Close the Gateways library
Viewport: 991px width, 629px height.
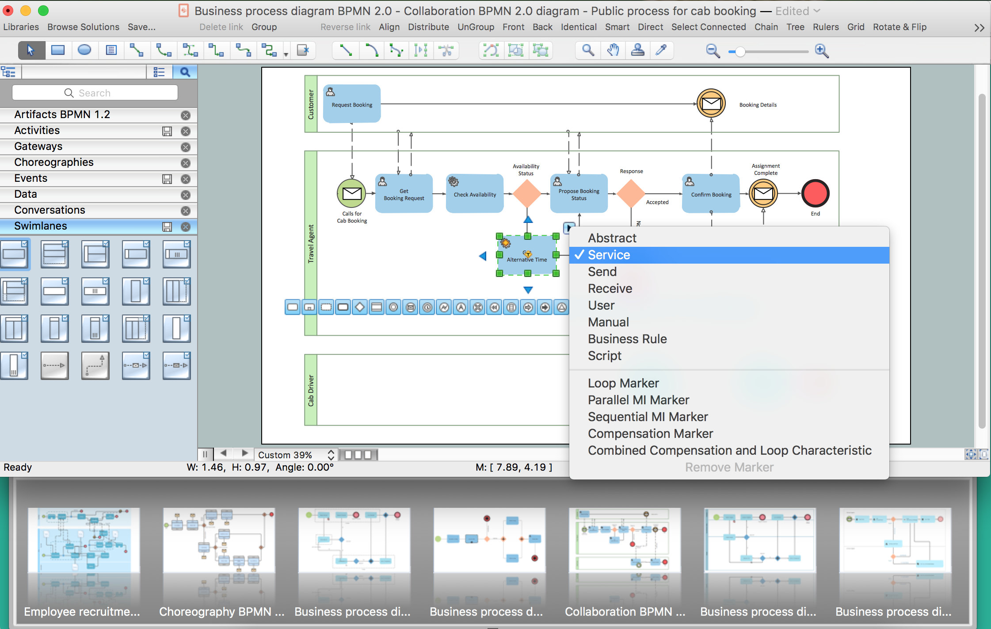(186, 147)
